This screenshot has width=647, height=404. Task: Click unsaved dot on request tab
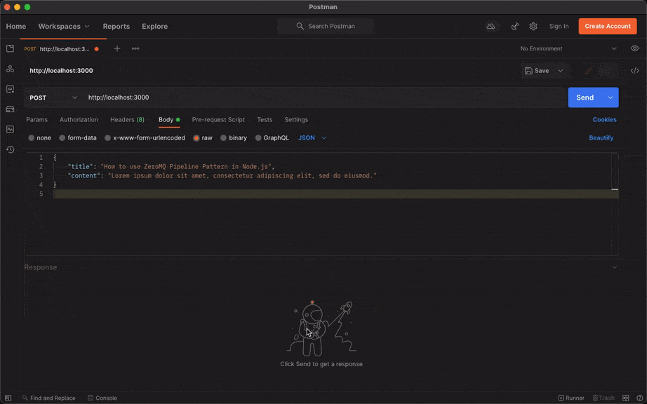click(x=97, y=48)
